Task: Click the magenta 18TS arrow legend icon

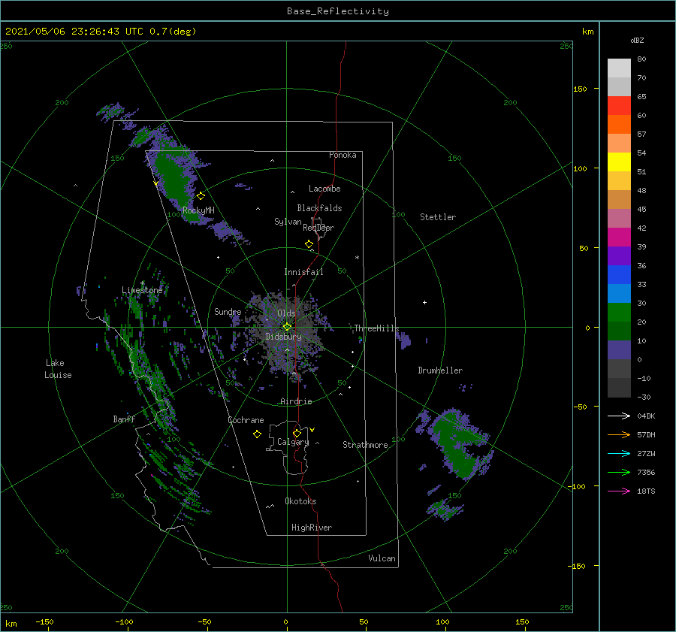Action: (619, 491)
